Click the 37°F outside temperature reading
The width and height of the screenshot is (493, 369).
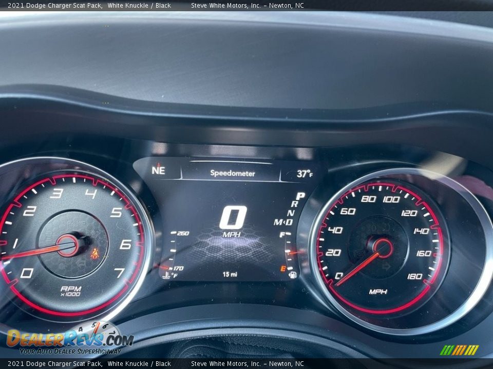click(x=305, y=174)
